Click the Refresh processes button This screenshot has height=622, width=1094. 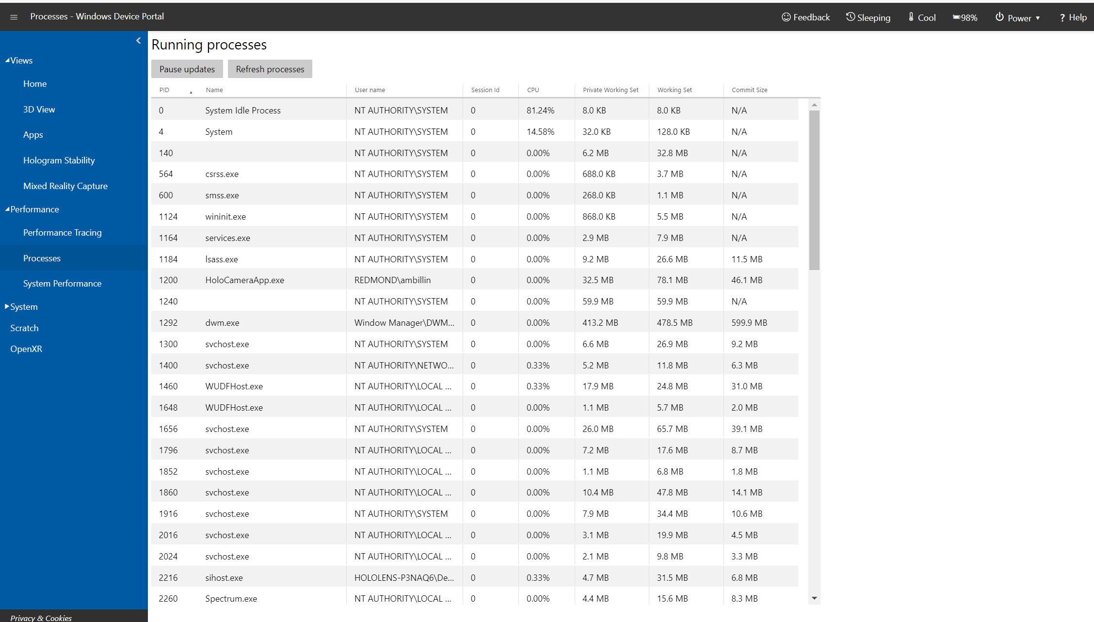click(270, 69)
